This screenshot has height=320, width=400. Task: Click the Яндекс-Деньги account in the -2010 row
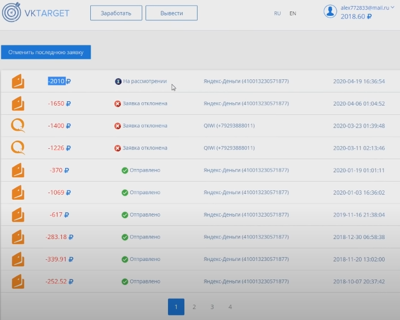pyautogui.click(x=246, y=81)
